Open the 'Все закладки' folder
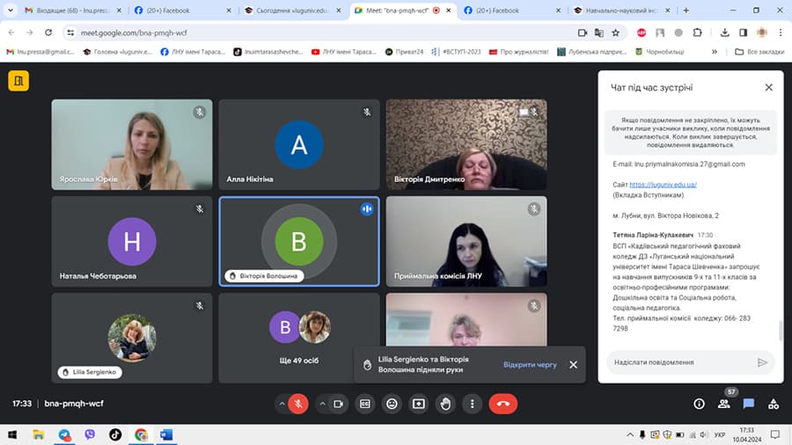 click(759, 52)
